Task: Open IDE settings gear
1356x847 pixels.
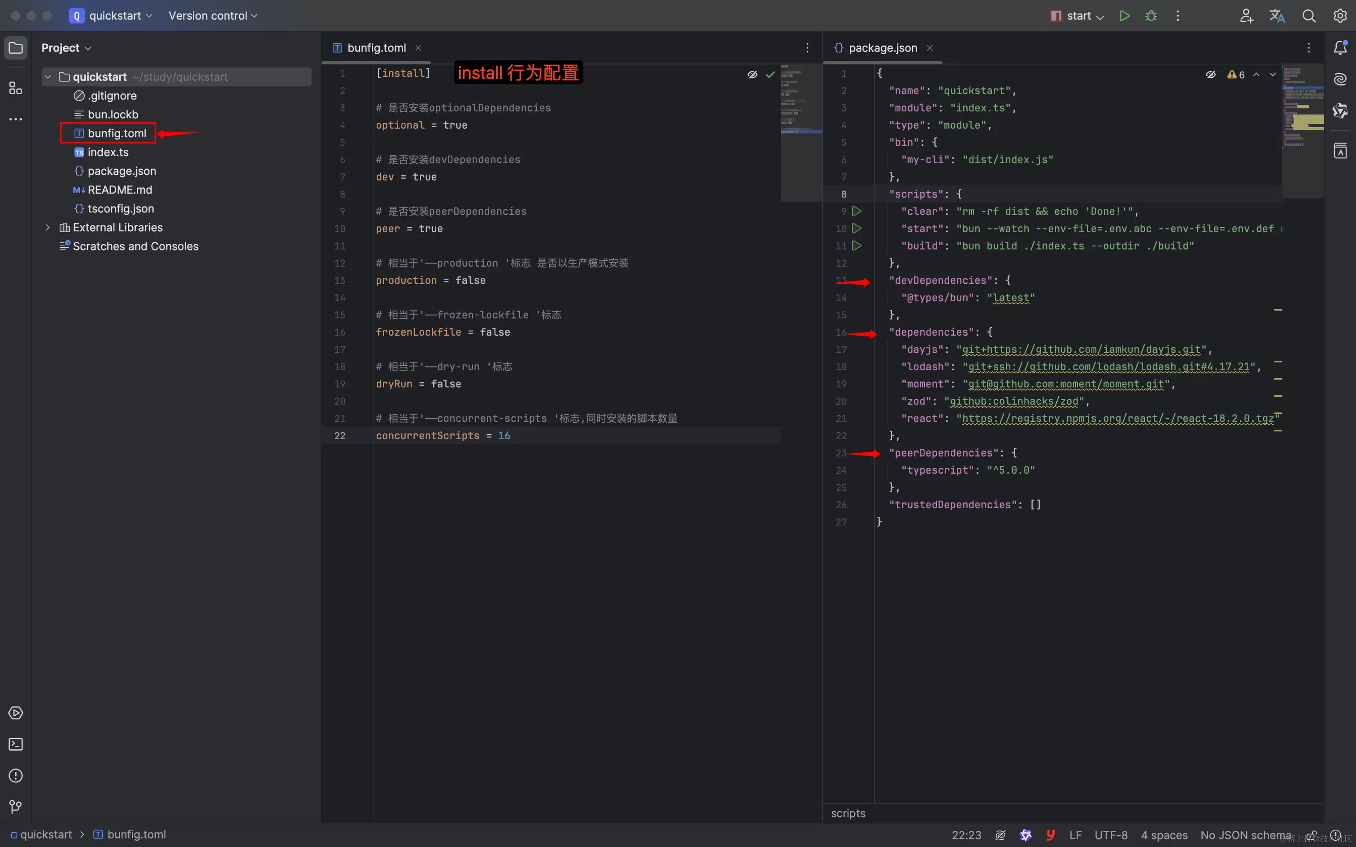Action: [1340, 16]
